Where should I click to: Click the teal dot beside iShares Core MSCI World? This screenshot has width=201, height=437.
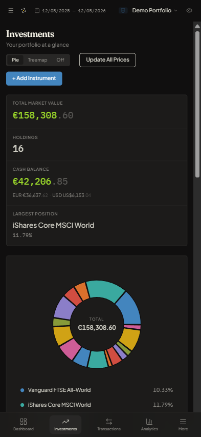point(22,405)
